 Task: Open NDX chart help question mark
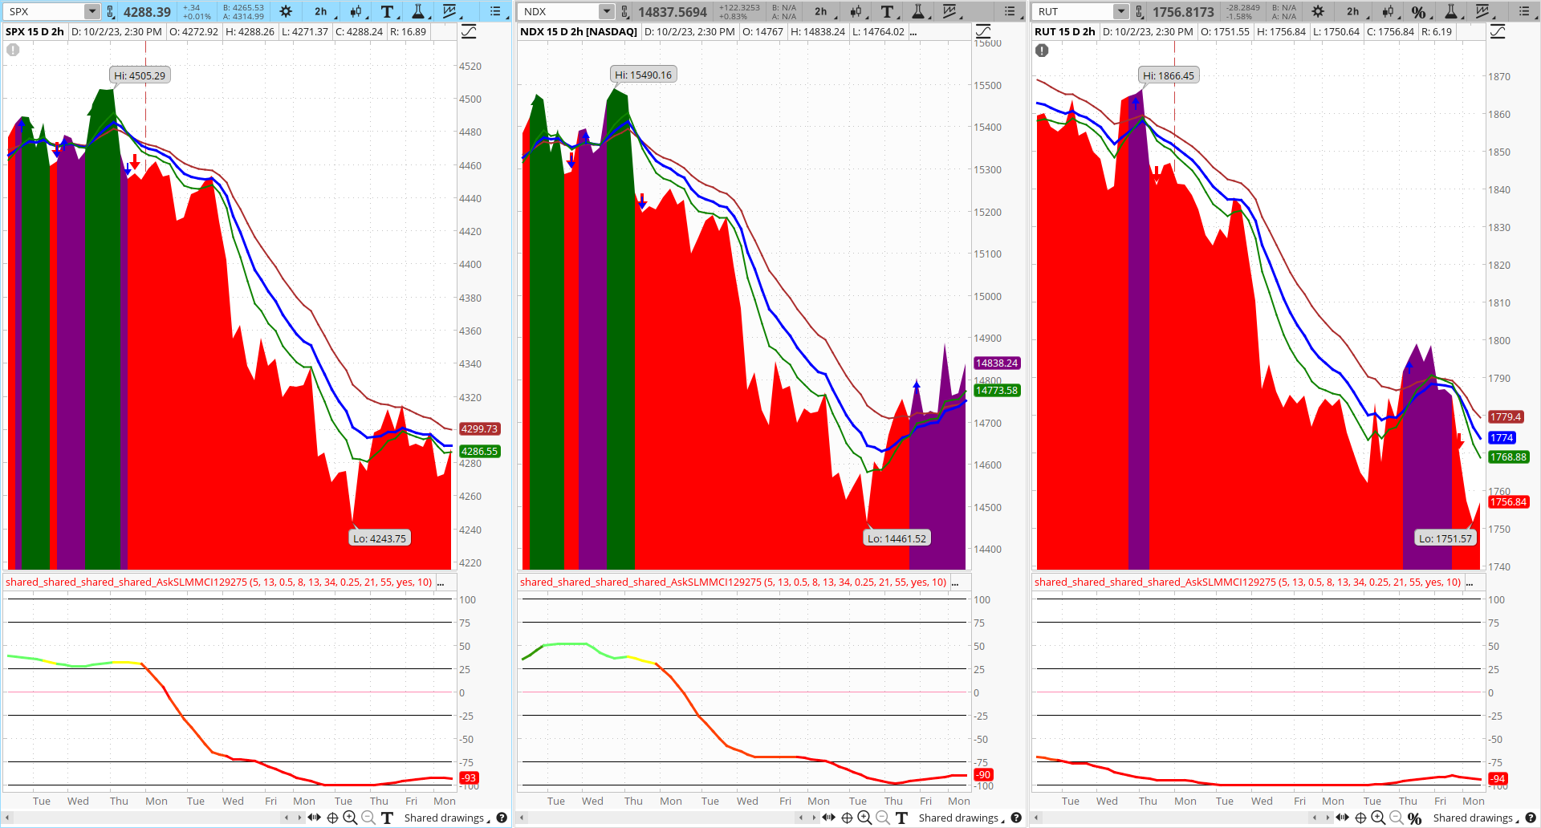[1016, 818]
